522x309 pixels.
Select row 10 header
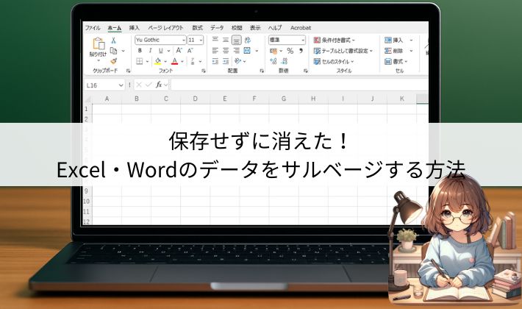click(87, 201)
